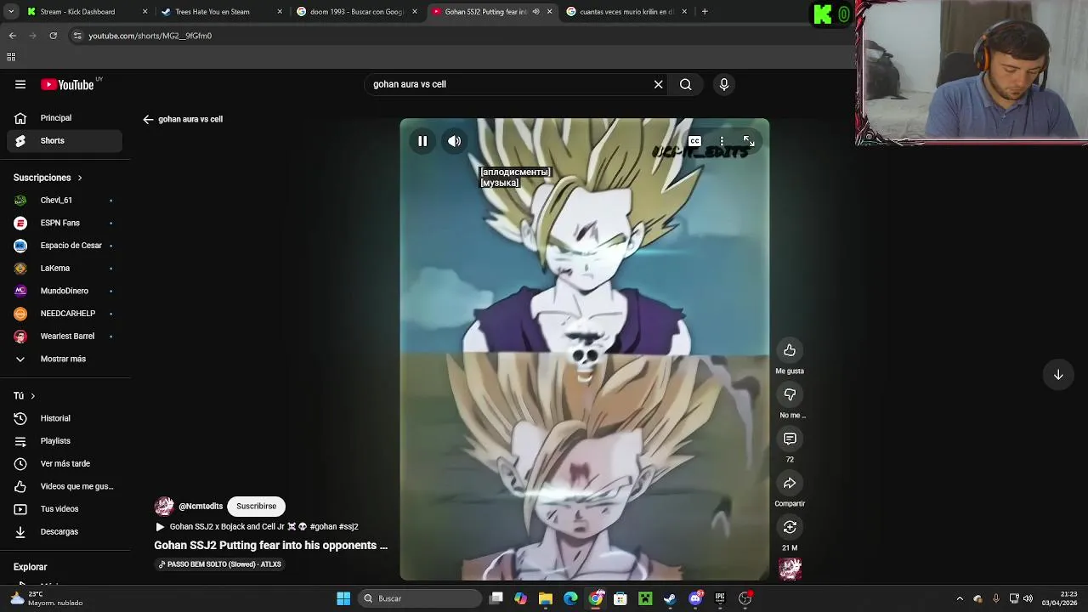Open a new browser tab
The height and width of the screenshot is (612, 1088).
705,12
